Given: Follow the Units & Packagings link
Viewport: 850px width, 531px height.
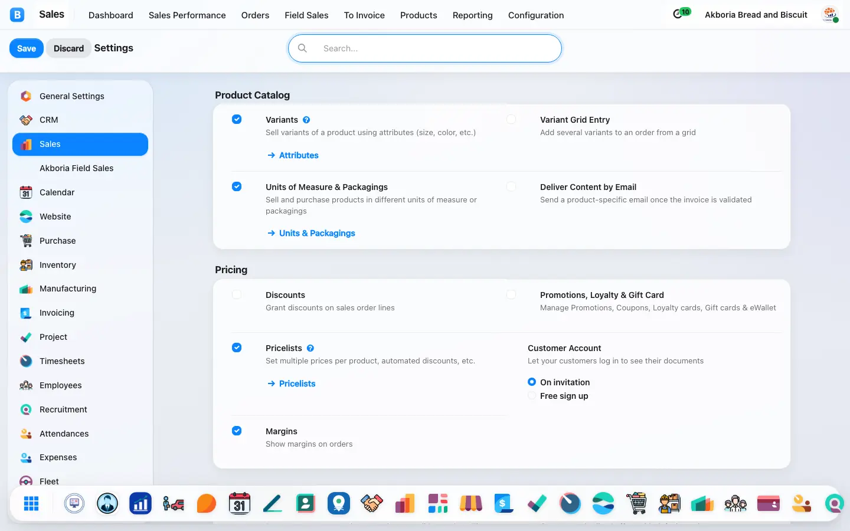Looking at the screenshot, I should pyautogui.click(x=311, y=233).
